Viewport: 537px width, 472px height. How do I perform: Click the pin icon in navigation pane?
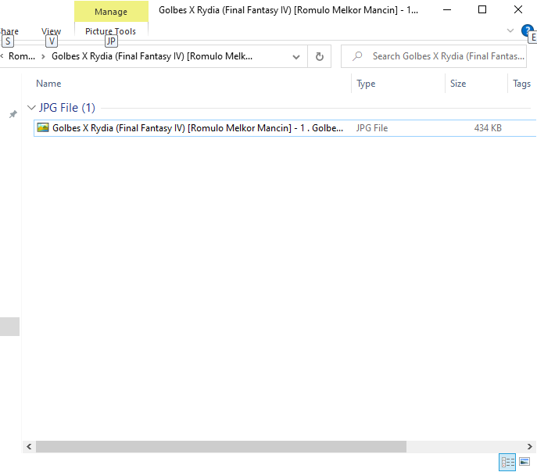point(13,114)
